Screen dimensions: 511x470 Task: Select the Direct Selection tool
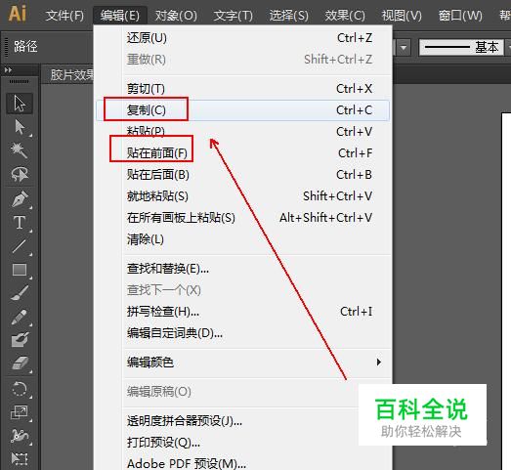tap(20, 127)
